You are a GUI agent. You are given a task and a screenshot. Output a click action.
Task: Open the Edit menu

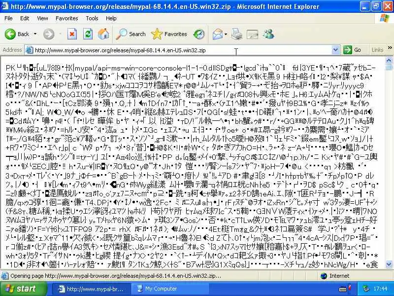pyautogui.click(x=25, y=18)
